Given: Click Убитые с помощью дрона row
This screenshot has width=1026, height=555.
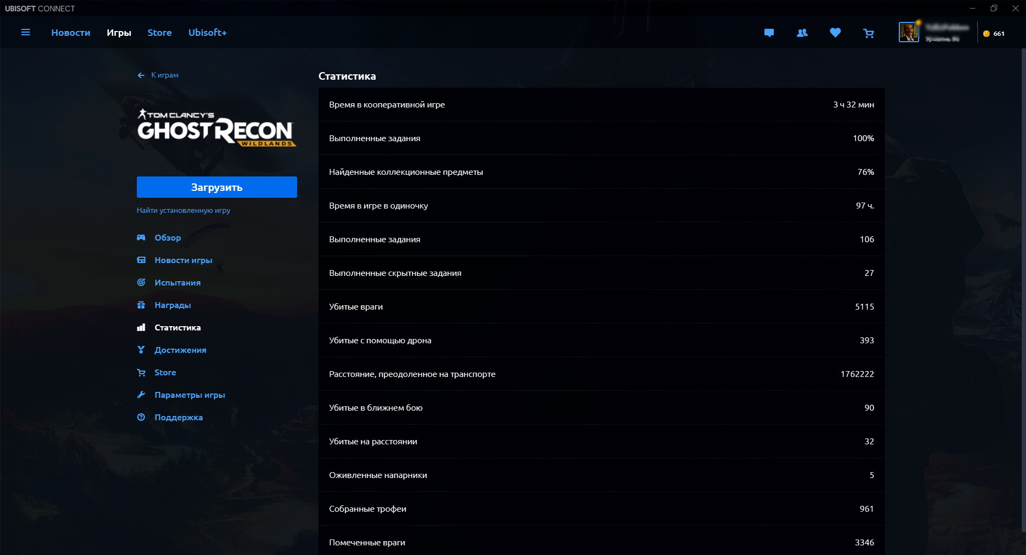Looking at the screenshot, I should [x=601, y=340].
